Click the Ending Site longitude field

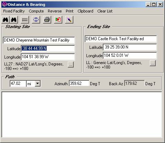tap(130, 55)
